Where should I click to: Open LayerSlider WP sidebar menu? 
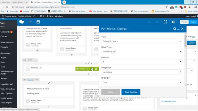coord(7,84)
